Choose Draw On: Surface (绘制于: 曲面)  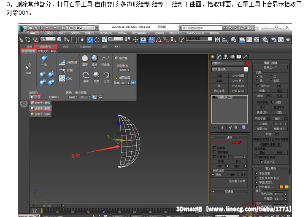(x=41, y=108)
